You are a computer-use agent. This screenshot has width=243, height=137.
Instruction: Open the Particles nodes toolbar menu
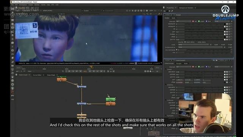point(13,46)
